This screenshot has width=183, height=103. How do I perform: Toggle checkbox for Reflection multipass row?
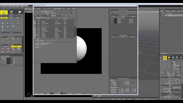pyautogui.click(x=35, y=28)
